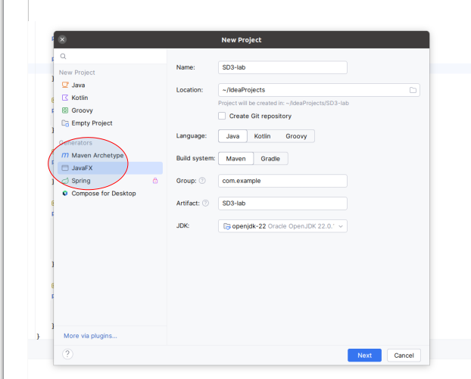The image size is (471, 379).
Task: Click the Name input field
Action: click(282, 67)
